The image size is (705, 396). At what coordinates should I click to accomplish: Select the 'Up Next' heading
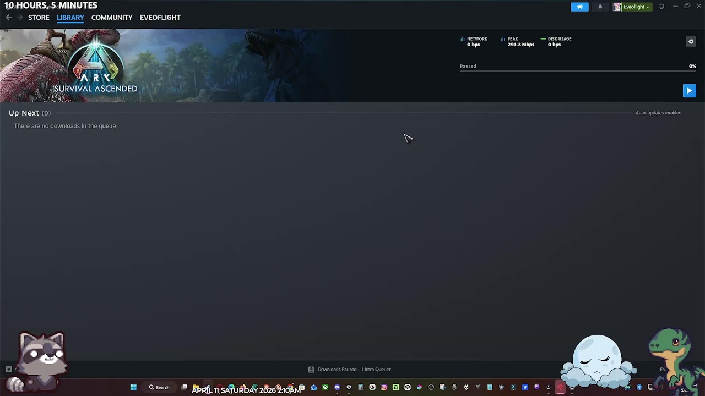click(24, 113)
